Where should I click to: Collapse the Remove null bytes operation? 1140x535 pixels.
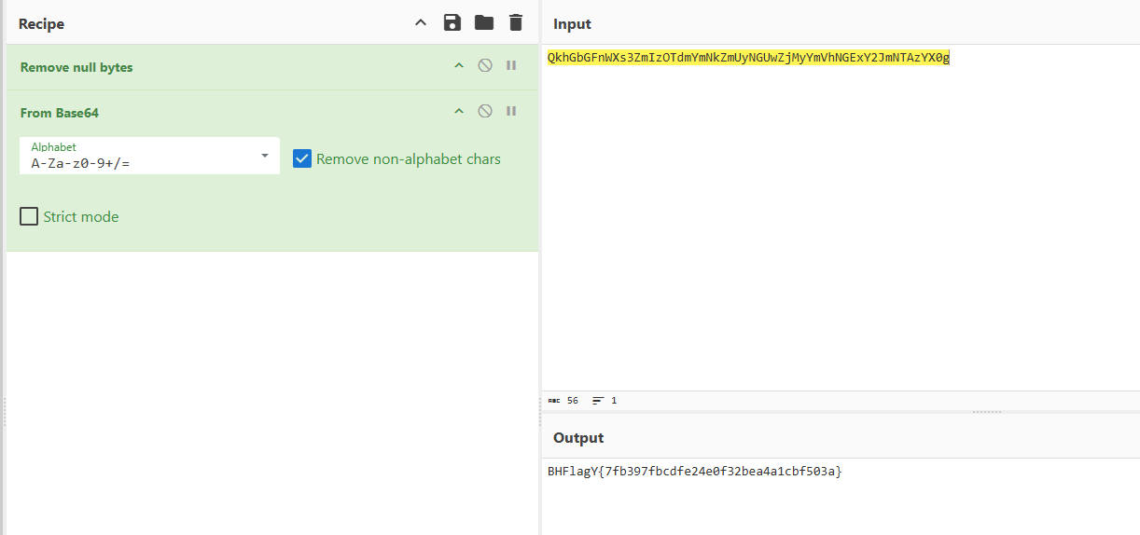point(458,66)
